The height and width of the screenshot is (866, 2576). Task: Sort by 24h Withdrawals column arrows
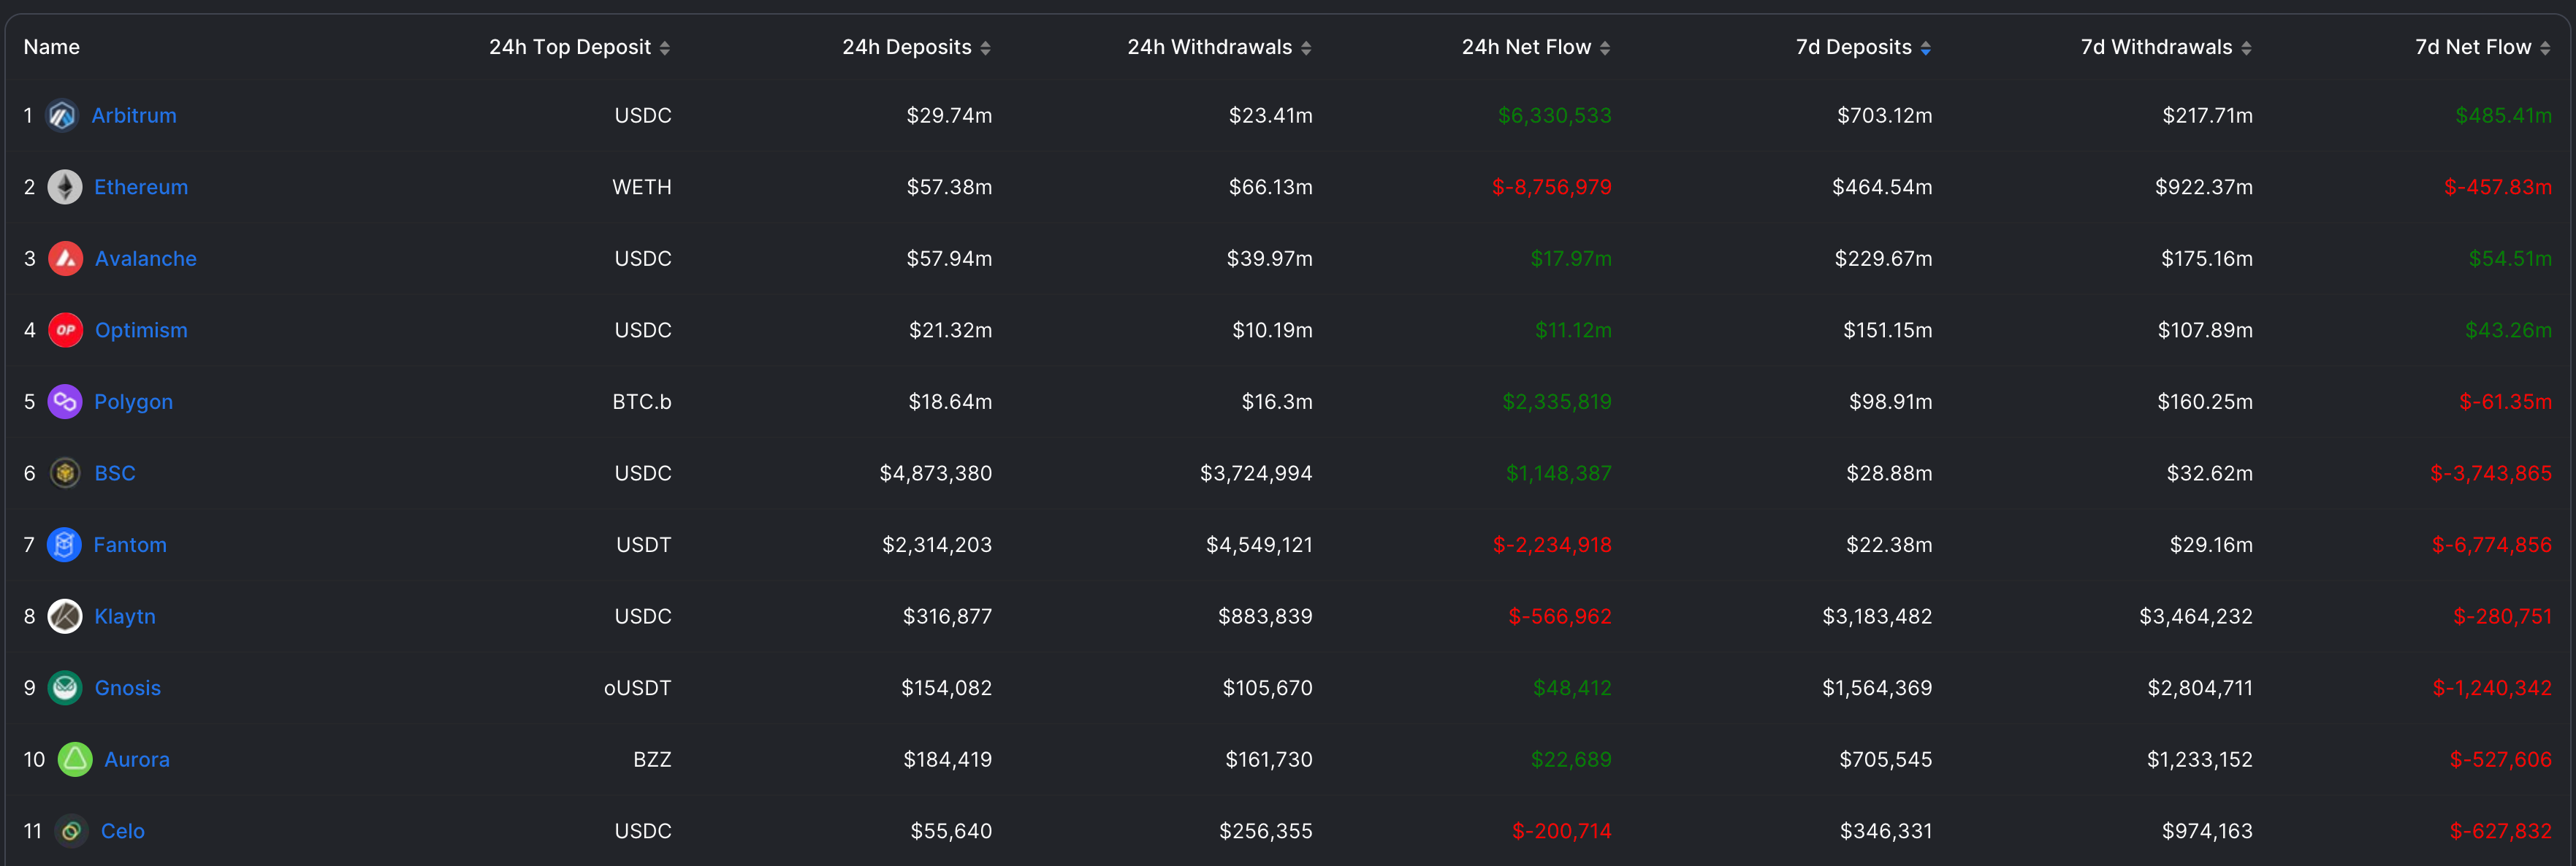(x=1306, y=48)
